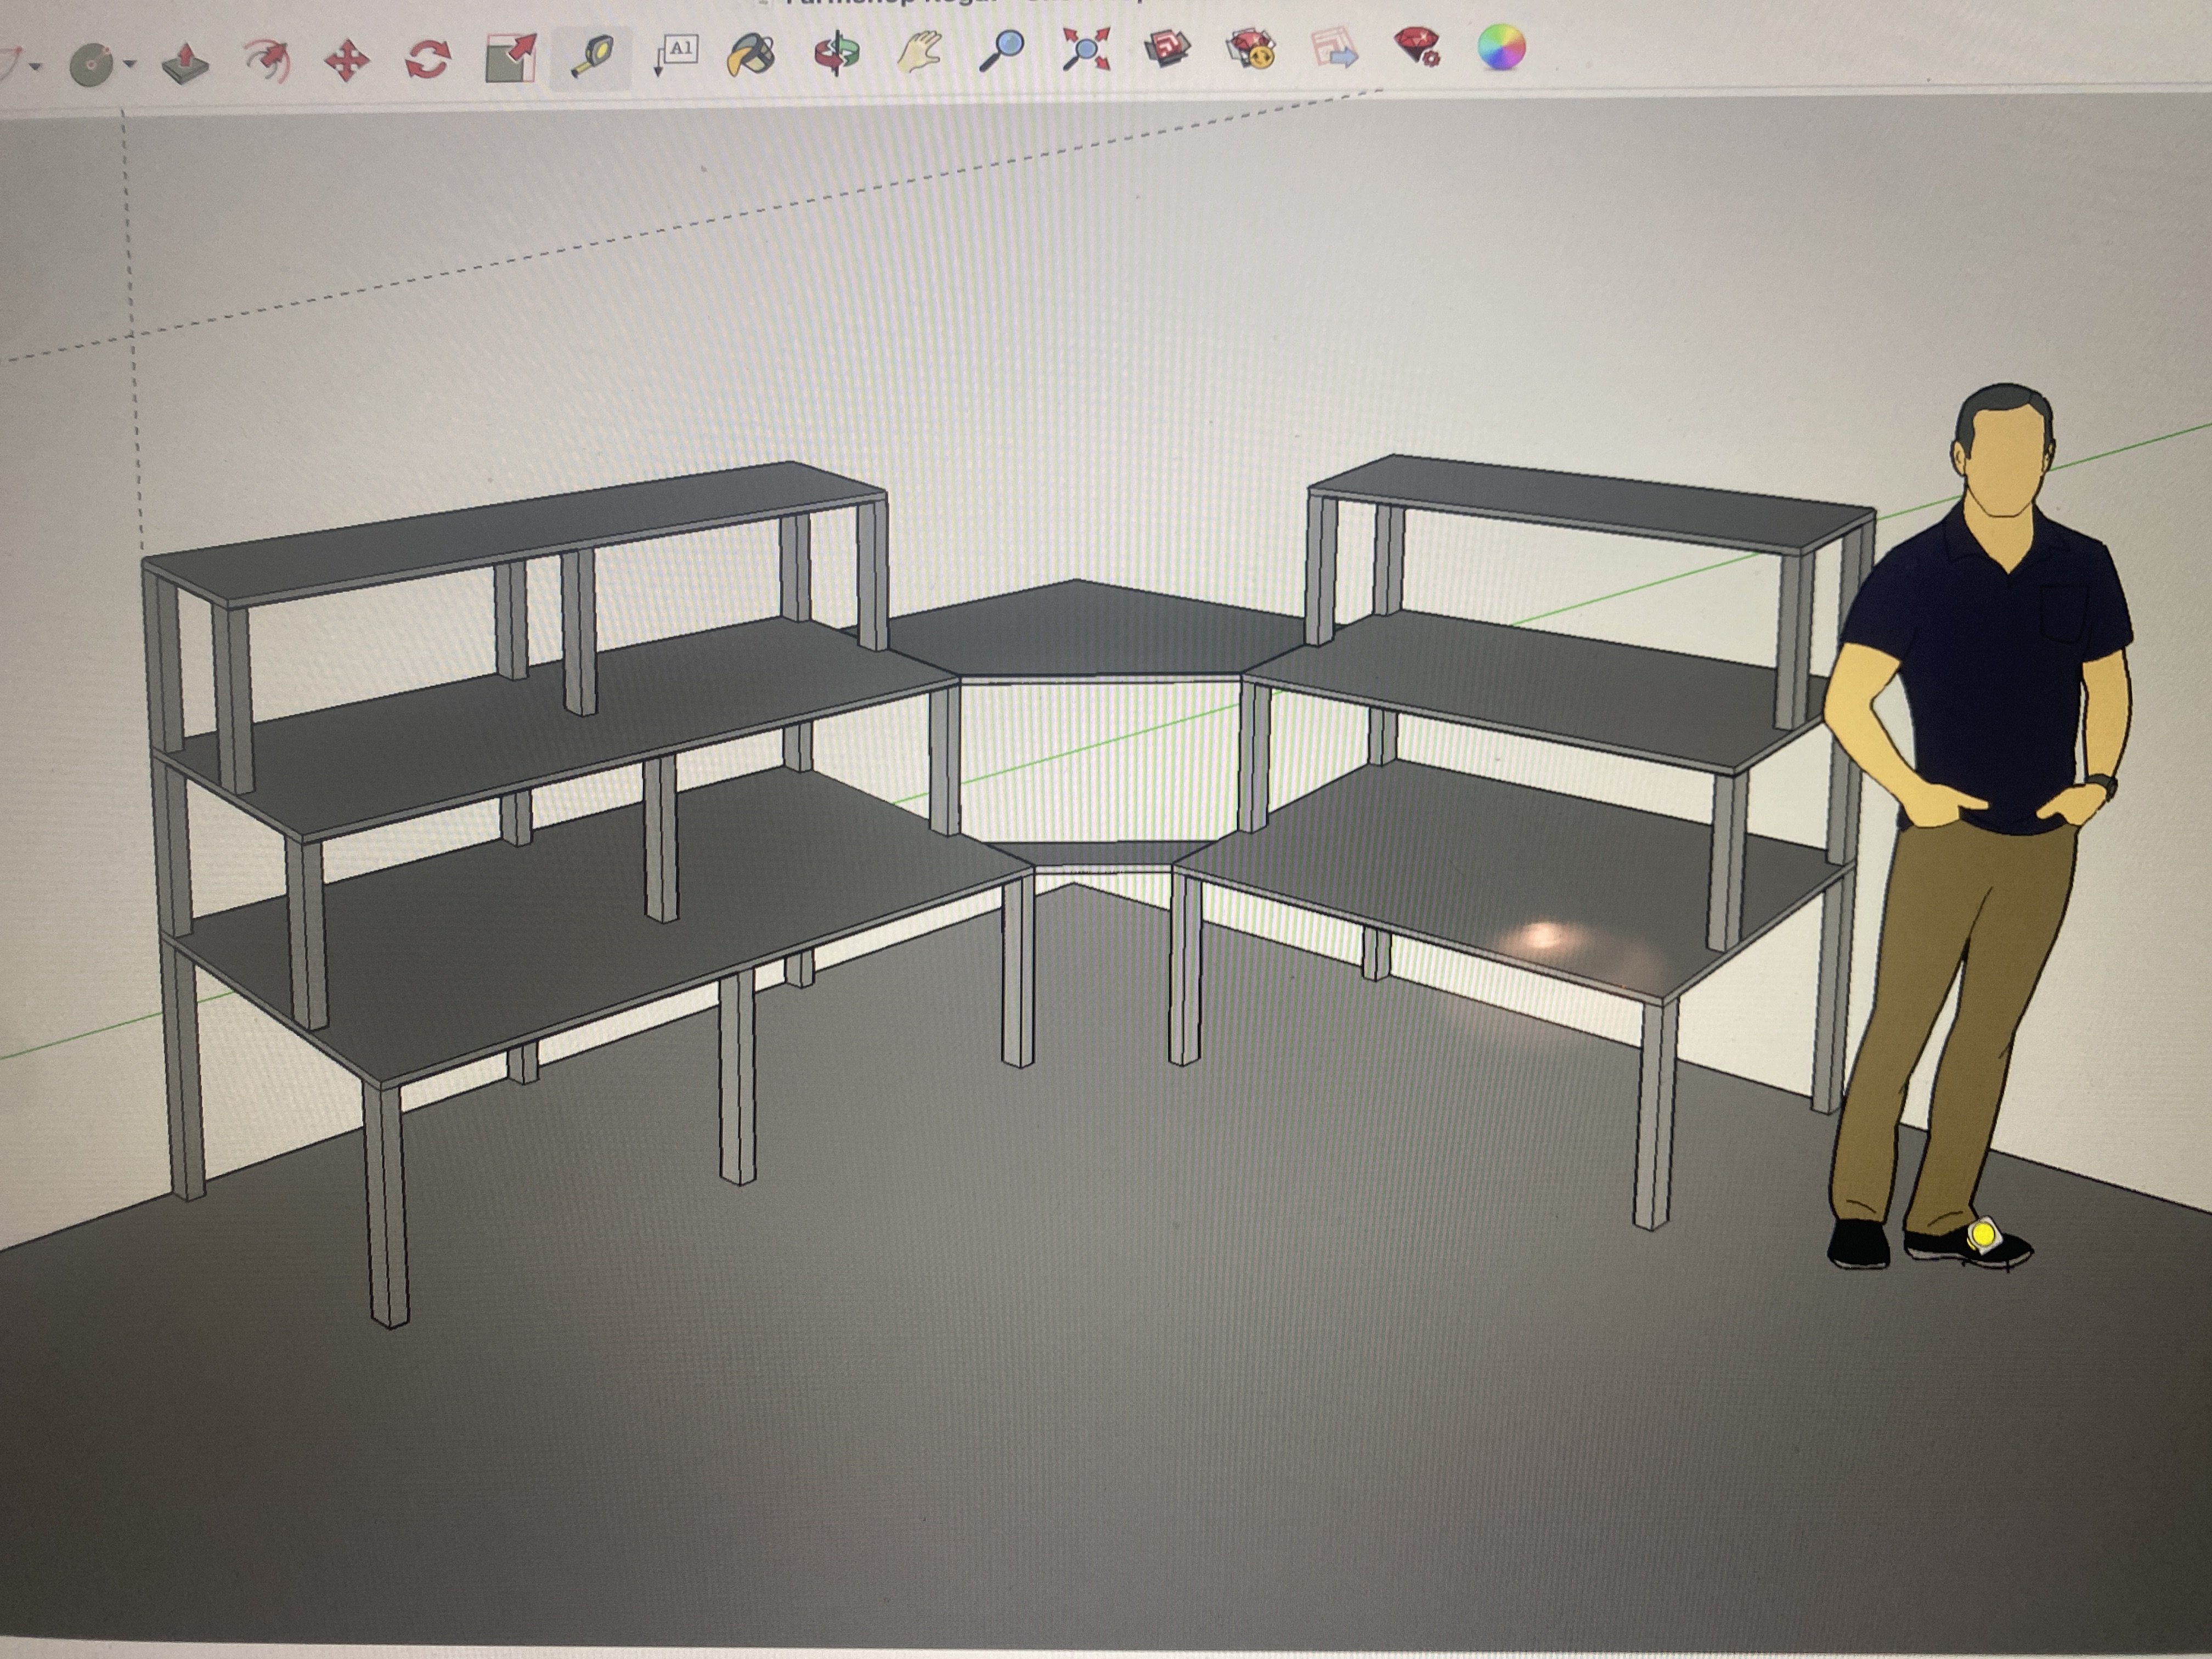This screenshot has width=2212, height=1659.
Task: Select the Push/Pull tool
Action: coord(186,63)
